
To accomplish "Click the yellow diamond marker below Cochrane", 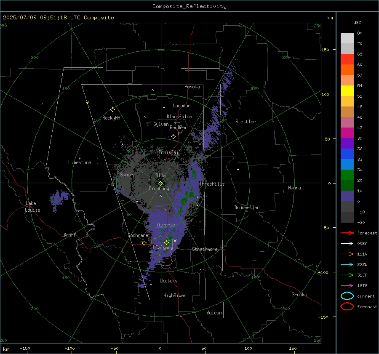I will 144,243.
